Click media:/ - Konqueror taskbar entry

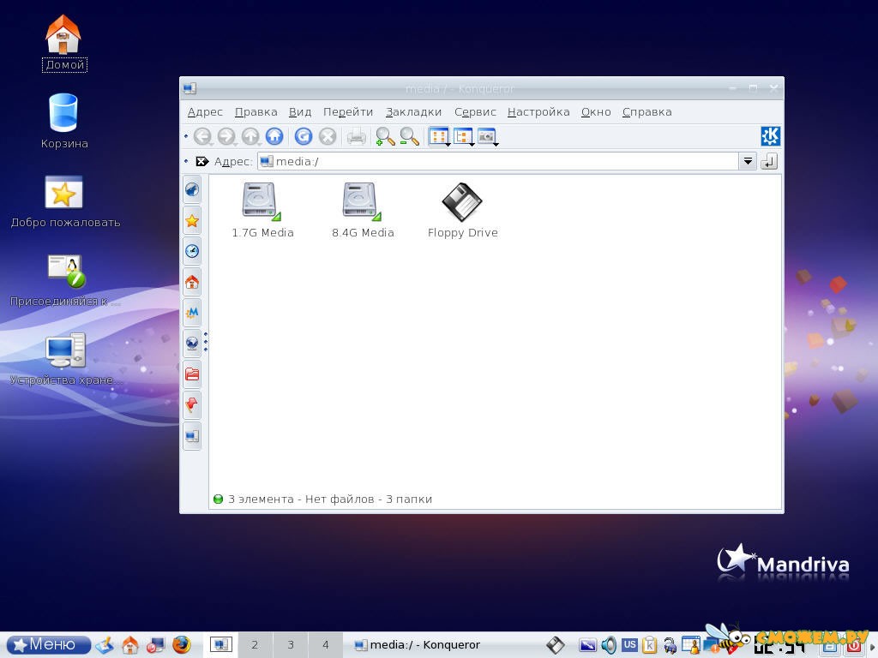[x=418, y=645]
